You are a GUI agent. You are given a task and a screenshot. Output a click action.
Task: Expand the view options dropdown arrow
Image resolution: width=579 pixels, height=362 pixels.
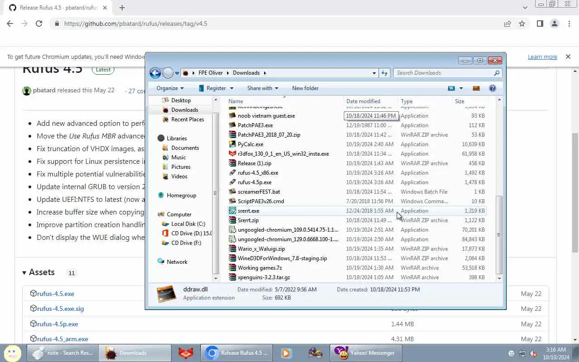click(461, 88)
